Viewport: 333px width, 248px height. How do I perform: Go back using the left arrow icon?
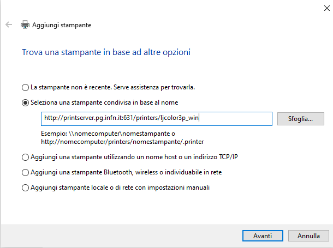9,25
